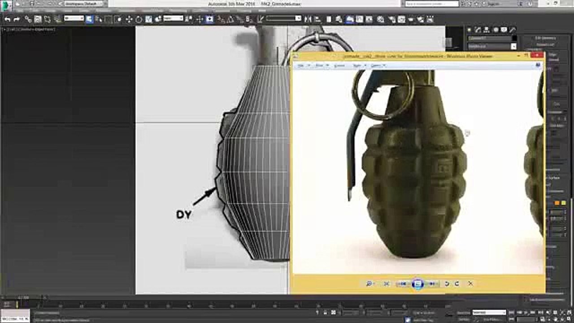Go to next image in Photo Viewer

pos(432,284)
